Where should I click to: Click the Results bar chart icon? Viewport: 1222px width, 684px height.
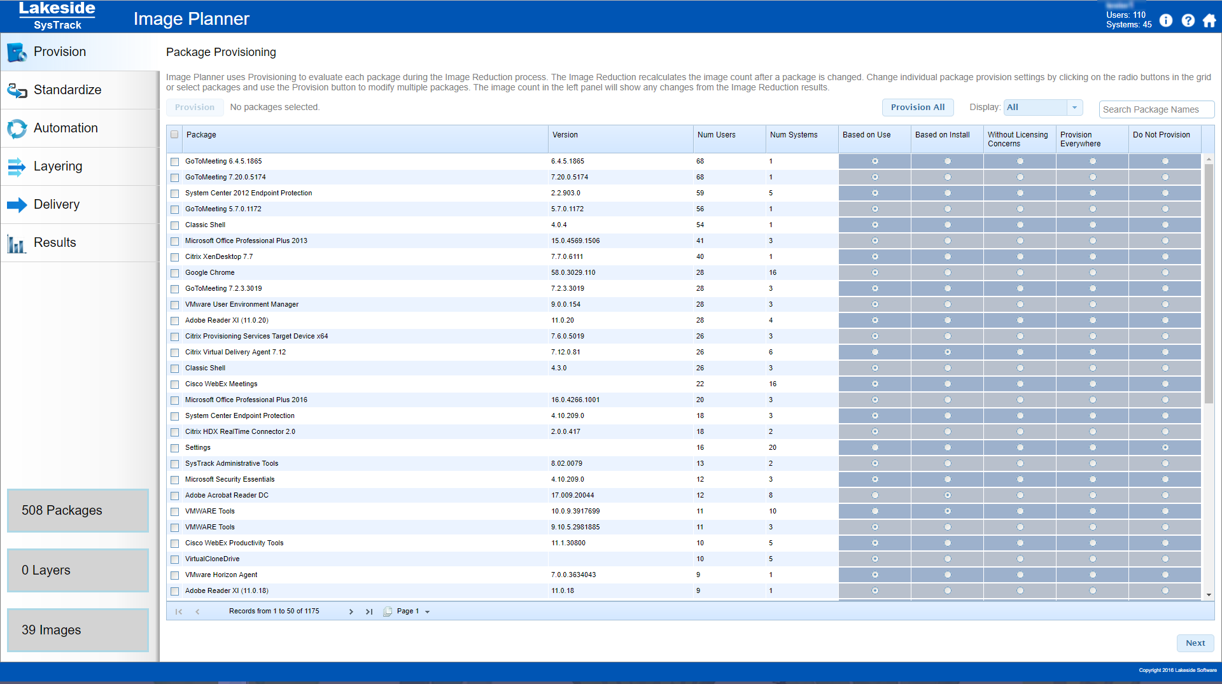[17, 243]
